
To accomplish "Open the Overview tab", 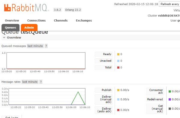I will pyautogui.click(x=12, y=20).
